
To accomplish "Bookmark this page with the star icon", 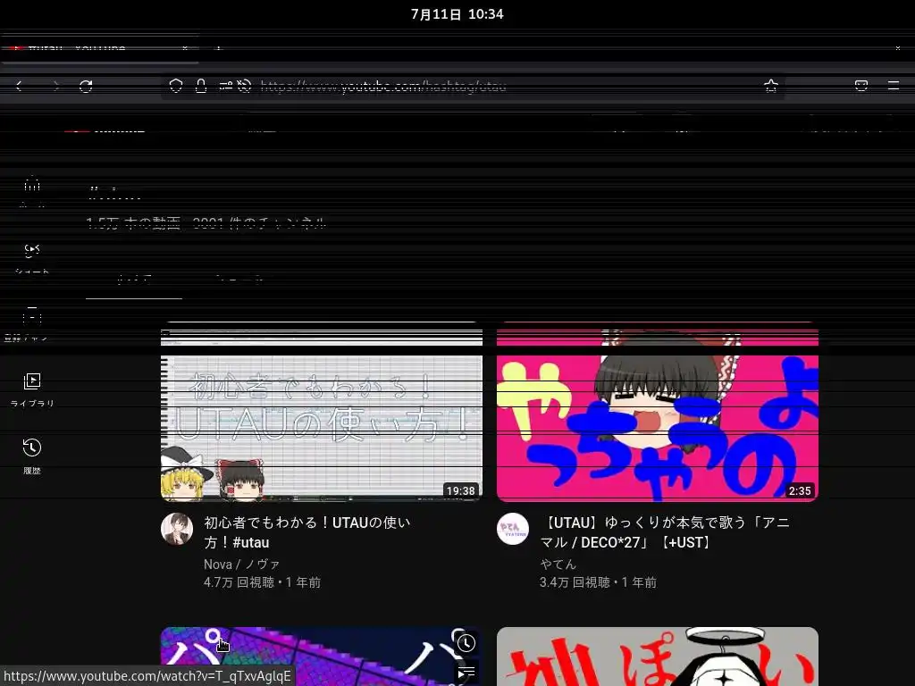I will coord(771,87).
